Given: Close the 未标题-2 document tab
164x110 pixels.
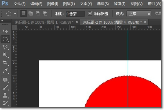Looking at the screenshot, I should pyautogui.click(x=145, y=22).
